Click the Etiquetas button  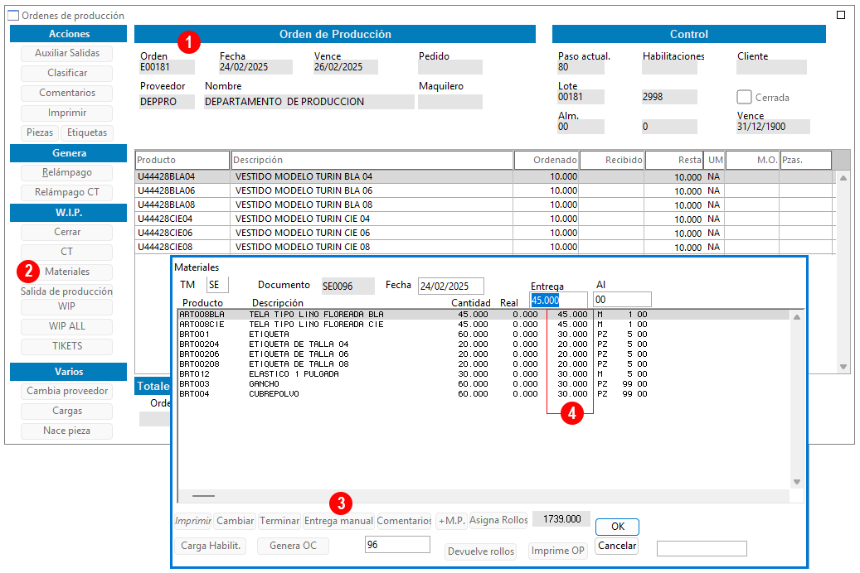(86, 132)
